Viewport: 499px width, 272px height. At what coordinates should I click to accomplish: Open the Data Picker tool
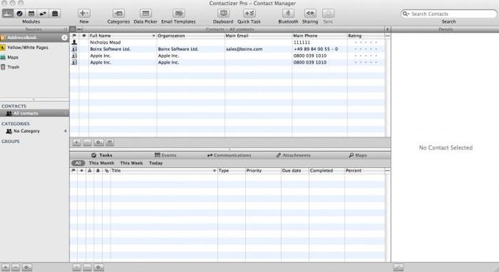(x=145, y=13)
